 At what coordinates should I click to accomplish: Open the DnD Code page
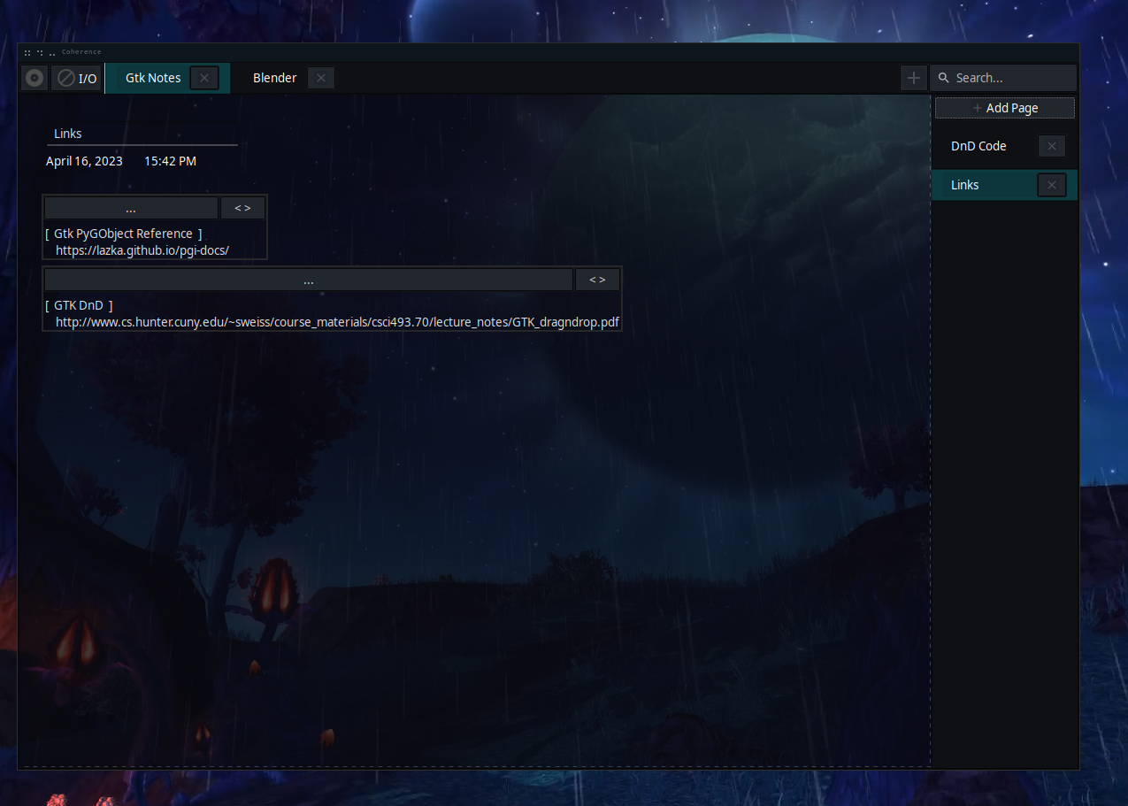tap(978, 146)
